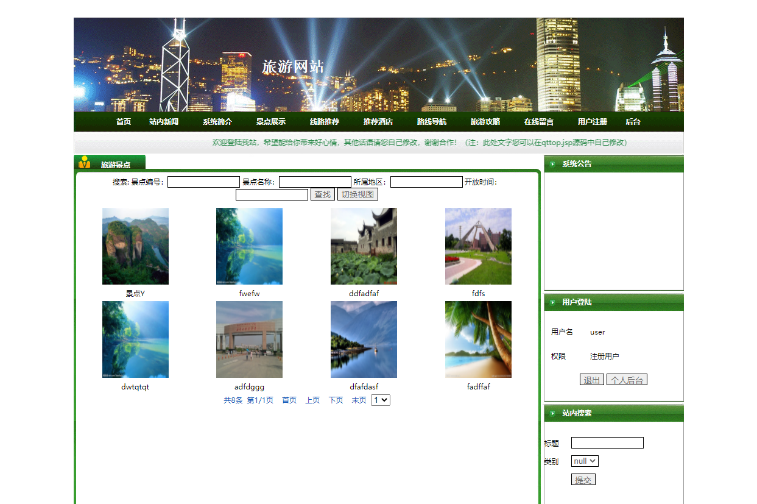This screenshot has width=757, height=504.
Task: Open the 个人后台 personal backend
Action: tap(627, 379)
